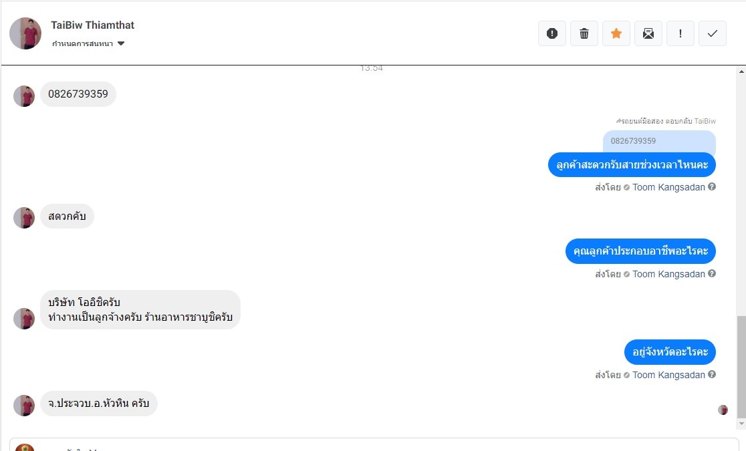Screen dimensions: 746x451
Task: Focus the reply message input box
Action: [x=374, y=445]
